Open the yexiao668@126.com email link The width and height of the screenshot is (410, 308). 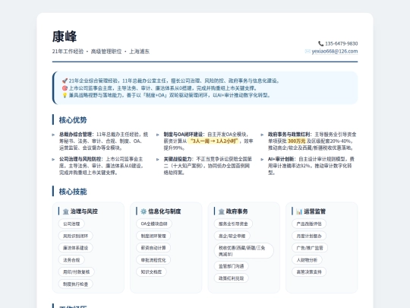[x=335, y=52]
